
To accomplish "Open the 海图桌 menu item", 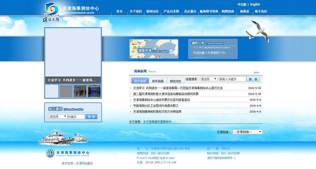I will point(245,11).
